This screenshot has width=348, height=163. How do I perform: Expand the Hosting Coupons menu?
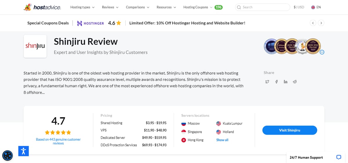[198, 7]
